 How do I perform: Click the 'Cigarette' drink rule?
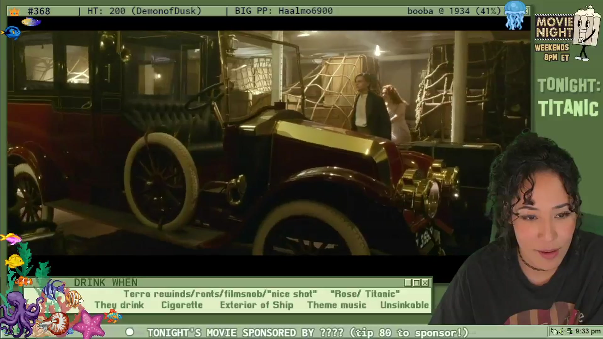[x=182, y=305]
